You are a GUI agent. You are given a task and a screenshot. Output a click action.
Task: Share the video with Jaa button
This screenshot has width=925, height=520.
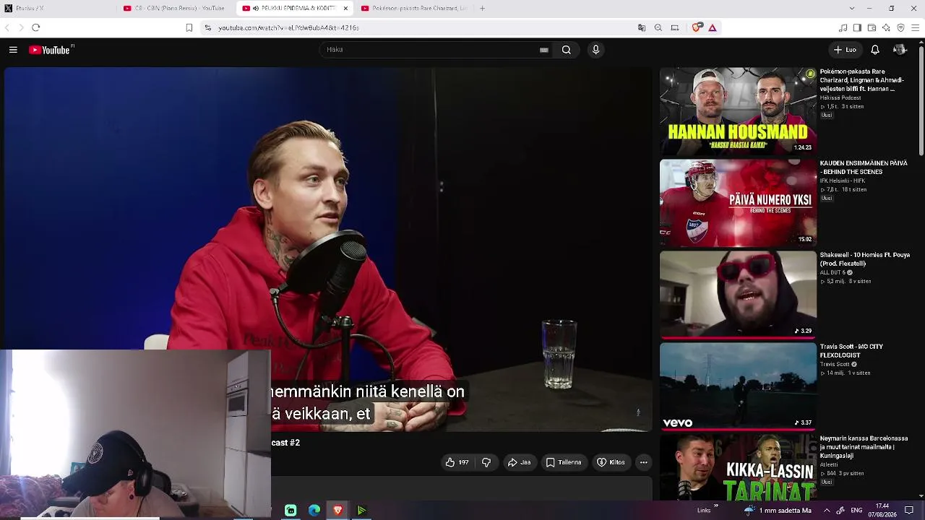point(519,462)
